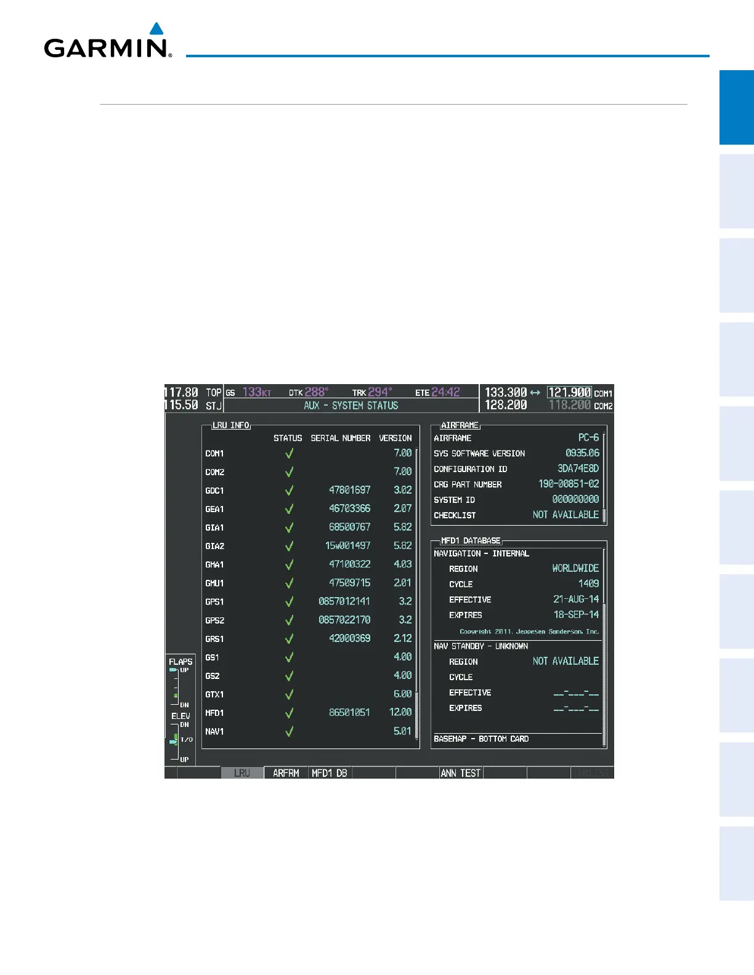
Task: Click the NAVIGATION - INTERNAL heading
Action: click(482, 553)
